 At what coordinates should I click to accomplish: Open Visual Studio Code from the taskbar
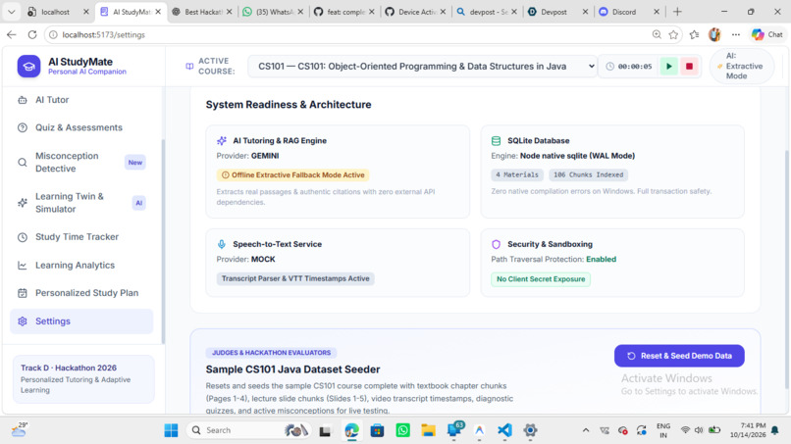tap(504, 430)
